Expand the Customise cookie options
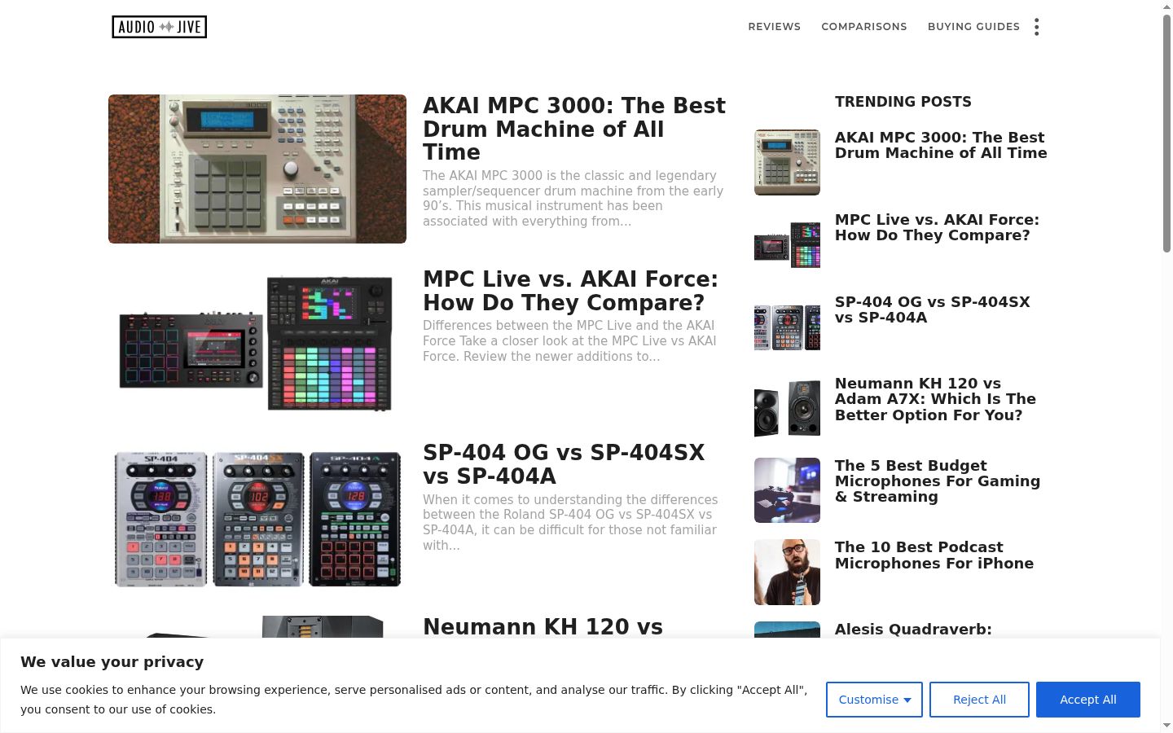Screen dimensions: 1173x733 tap(874, 700)
